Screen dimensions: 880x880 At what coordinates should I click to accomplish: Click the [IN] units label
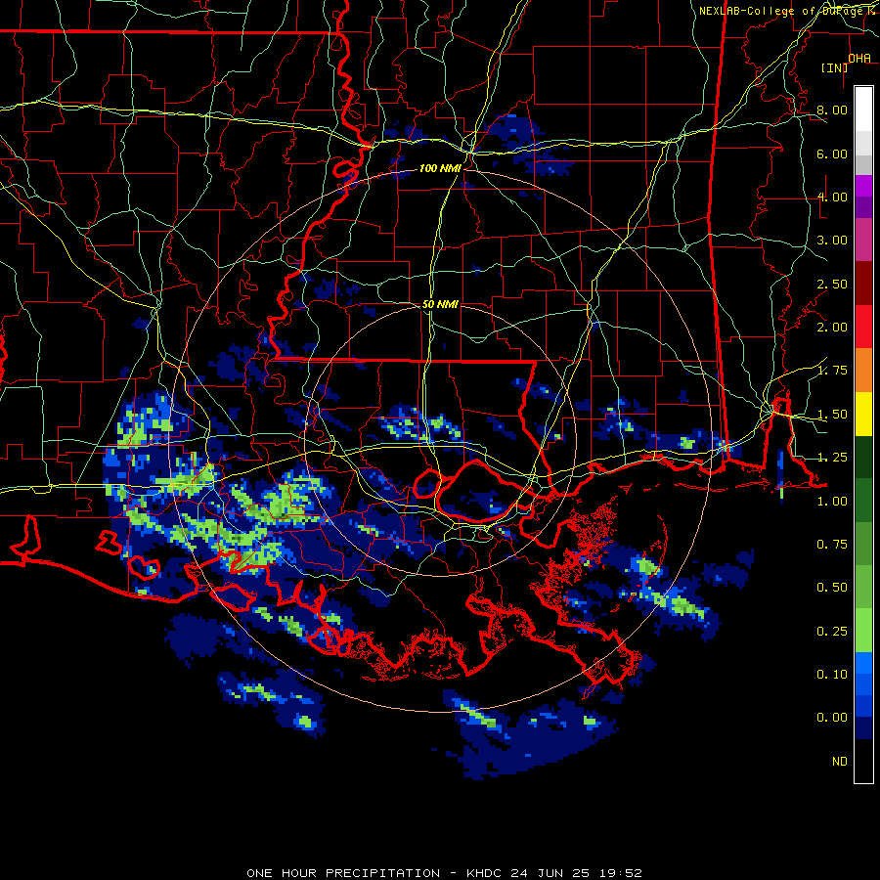pos(835,67)
